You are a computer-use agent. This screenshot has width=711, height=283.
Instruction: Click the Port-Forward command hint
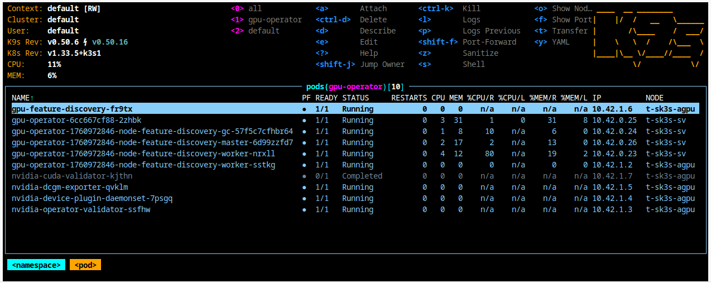pos(489,42)
